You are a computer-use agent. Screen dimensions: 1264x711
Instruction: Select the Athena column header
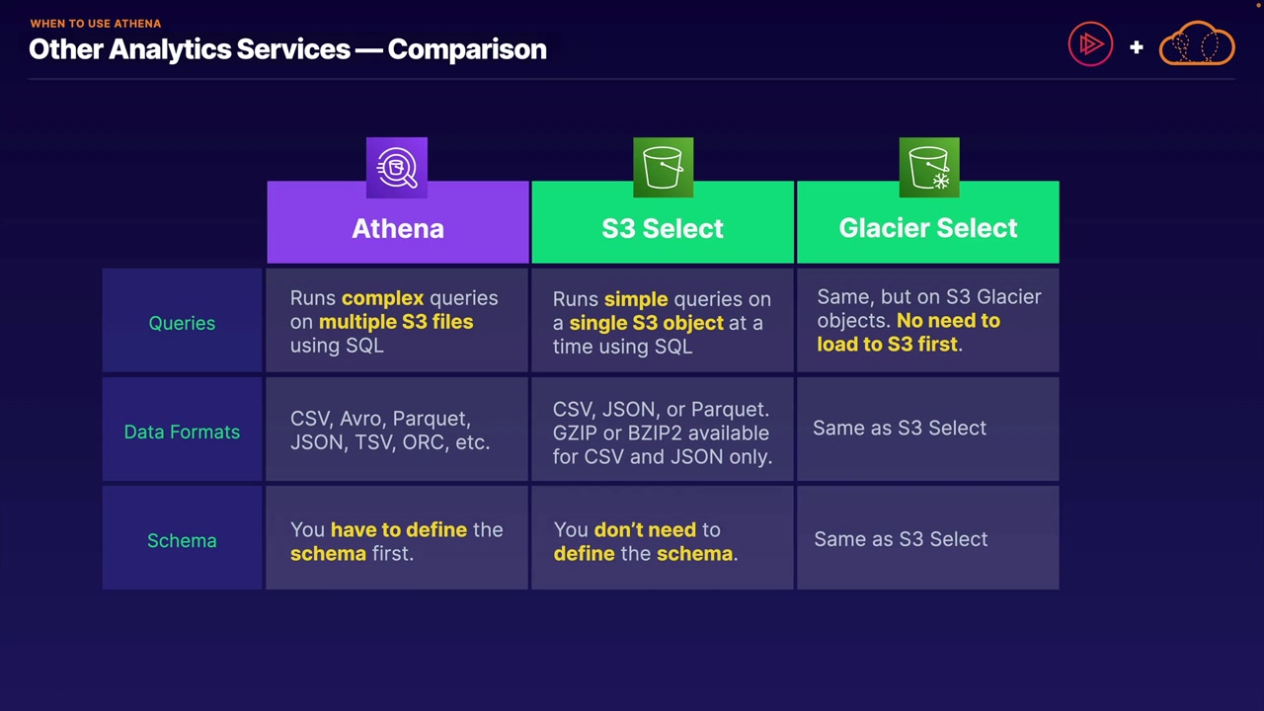coord(398,228)
